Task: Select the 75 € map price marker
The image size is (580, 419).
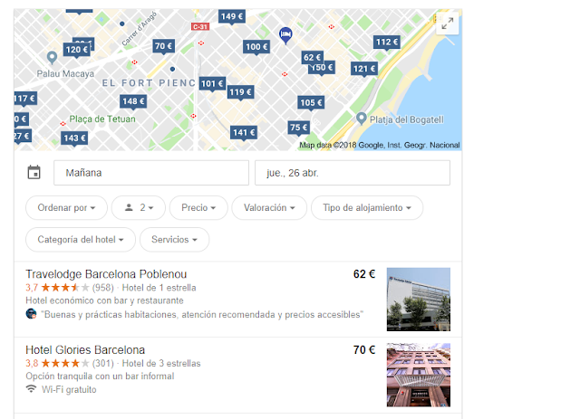Action: (298, 128)
